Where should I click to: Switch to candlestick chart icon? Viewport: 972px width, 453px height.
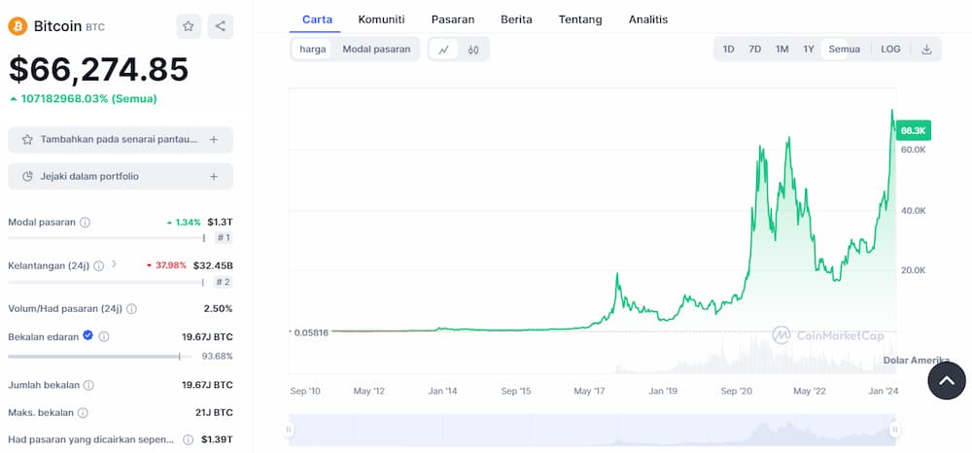tap(473, 50)
